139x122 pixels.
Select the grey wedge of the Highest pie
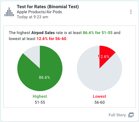pyautogui.click(x=34, y=55)
